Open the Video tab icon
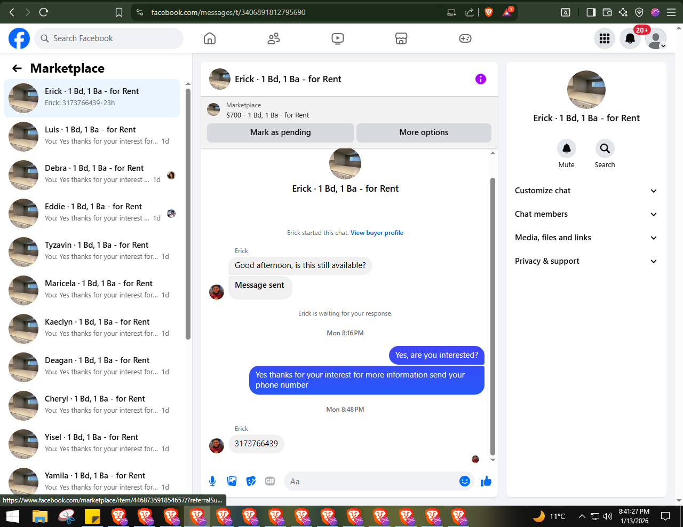 tap(337, 38)
